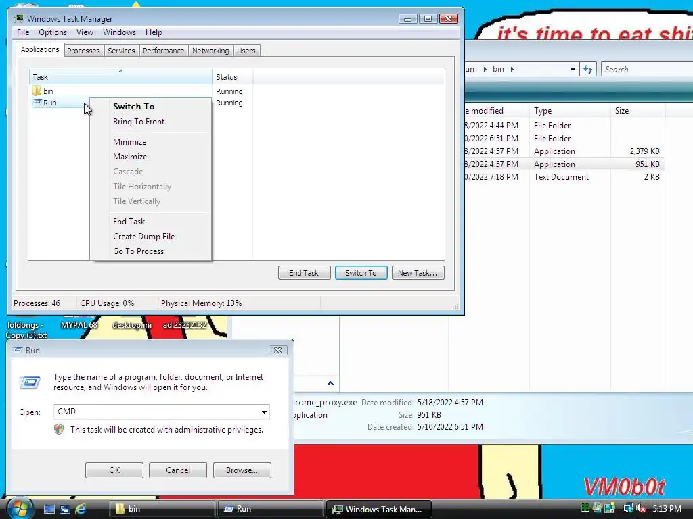Click the bin folder icon in task list
Screen dimensions: 693x519
[37, 91]
